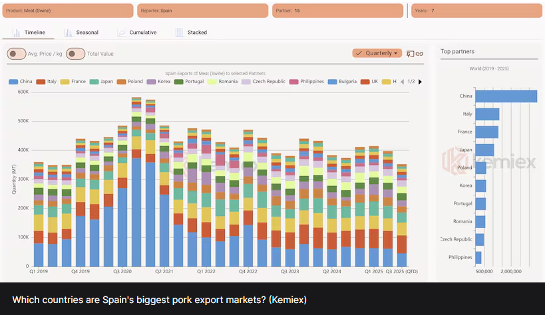
Task: Enable the Total Value switch
Action: (75, 54)
